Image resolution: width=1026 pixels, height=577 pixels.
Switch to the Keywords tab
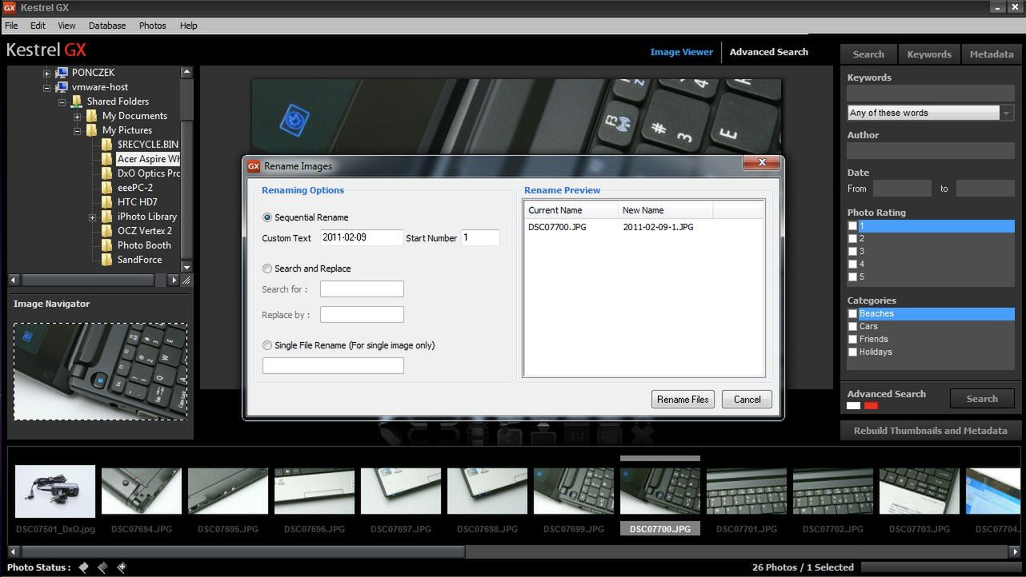pyautogui.click(x=929, y=54)
